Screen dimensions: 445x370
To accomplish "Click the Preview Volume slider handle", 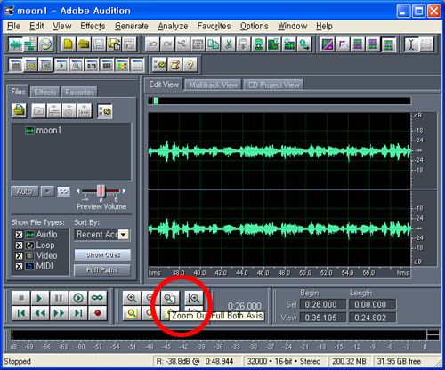I will 101,191.
